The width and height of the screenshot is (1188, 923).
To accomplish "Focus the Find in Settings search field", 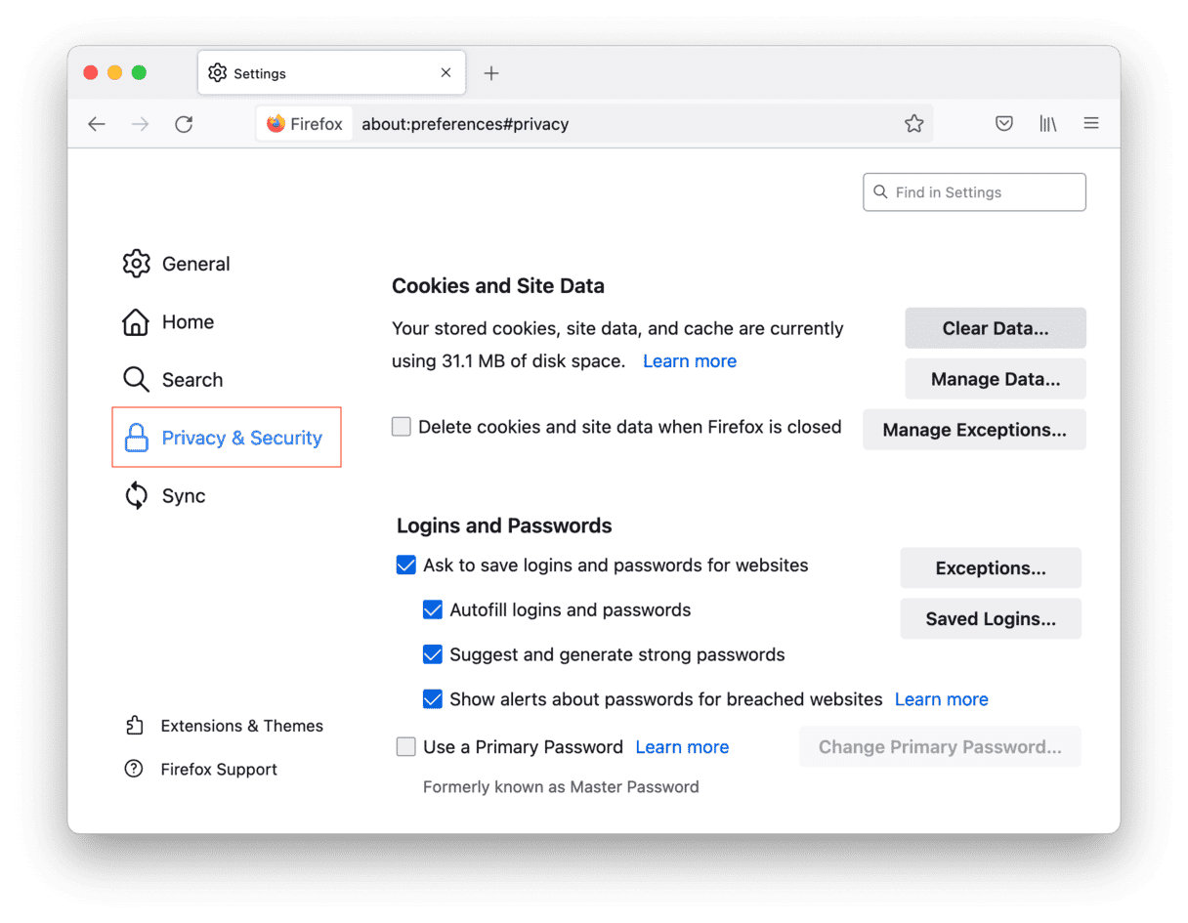I will click(x=977, y=192).
